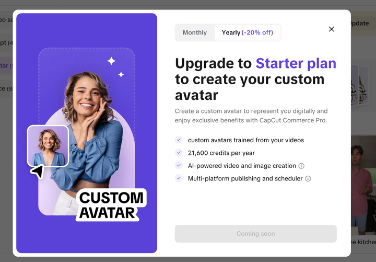
Task: Click the small avatar portrait thumbnail
Action: (x=48, y=146)
